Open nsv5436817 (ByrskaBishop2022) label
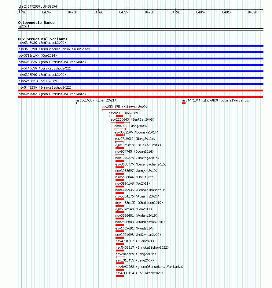Viewport: 272px width, 288px height. pyautogui.click(x=142, y=248)
